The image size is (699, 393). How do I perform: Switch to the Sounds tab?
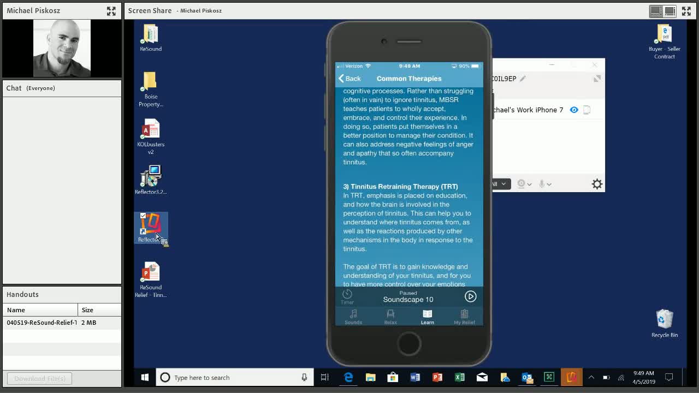pyautogui.click(x=353, y=317)
